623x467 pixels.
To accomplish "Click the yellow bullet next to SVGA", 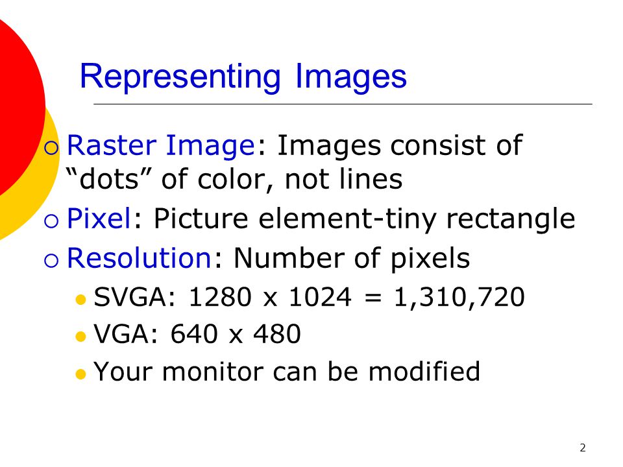I will coord(80,300).
